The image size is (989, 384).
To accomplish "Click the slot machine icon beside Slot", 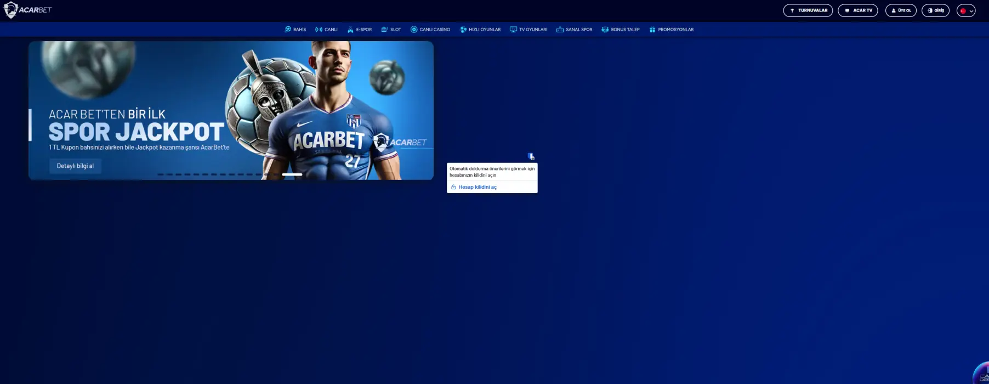I will pyautogui.click(x=384, y=30).
